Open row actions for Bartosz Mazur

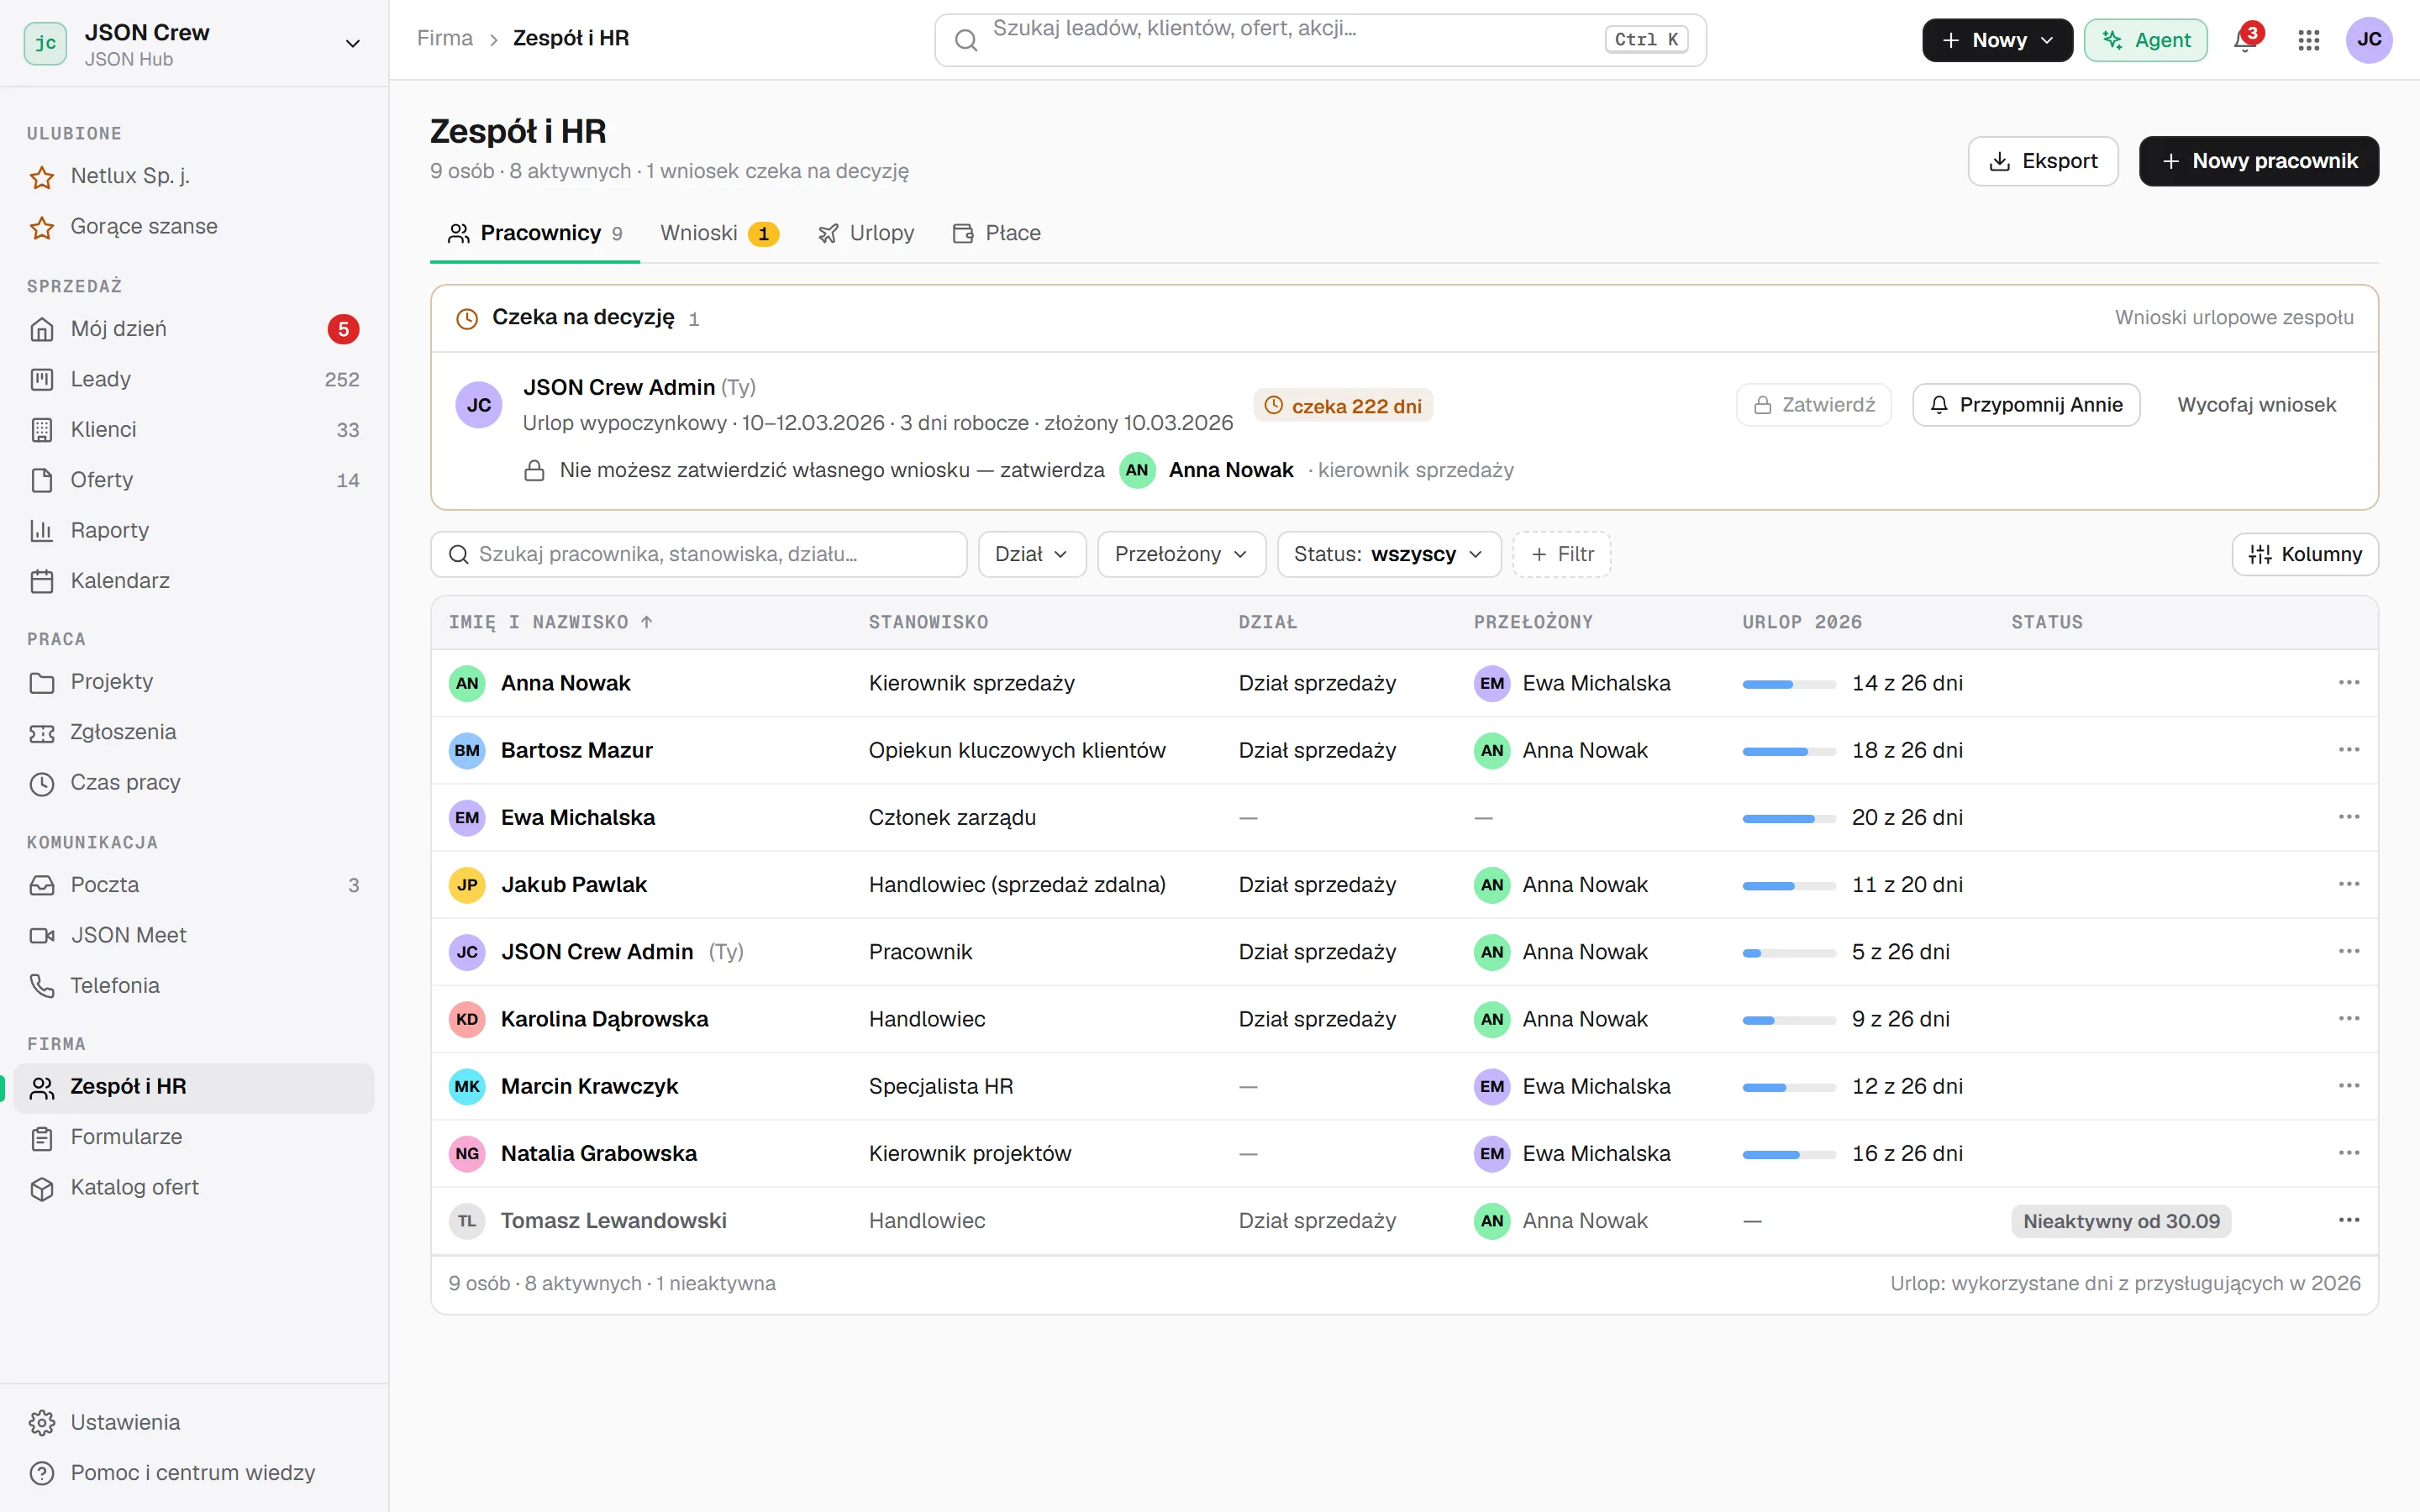click(2349, 750)
